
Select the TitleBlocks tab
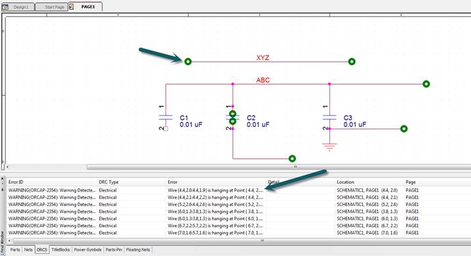pyautogui.click(x=60, y=250)
